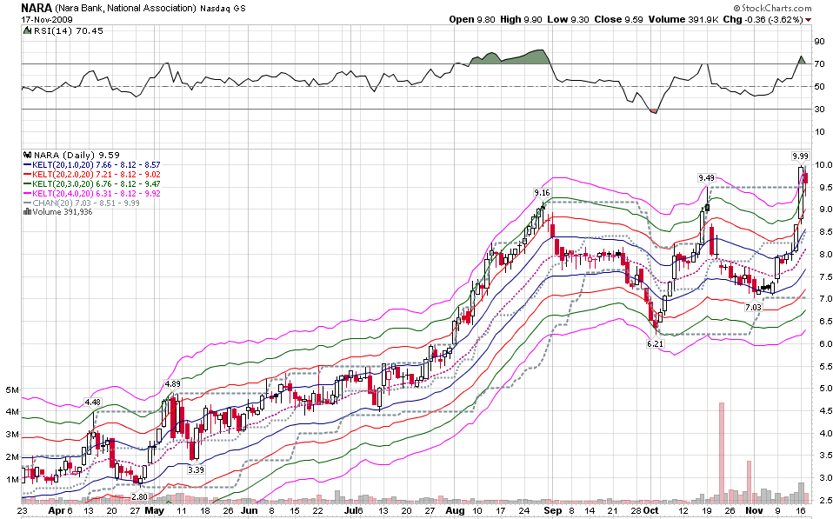Click the gray CHAN(20) legend line
833x519 pixels.
point(27,203)
